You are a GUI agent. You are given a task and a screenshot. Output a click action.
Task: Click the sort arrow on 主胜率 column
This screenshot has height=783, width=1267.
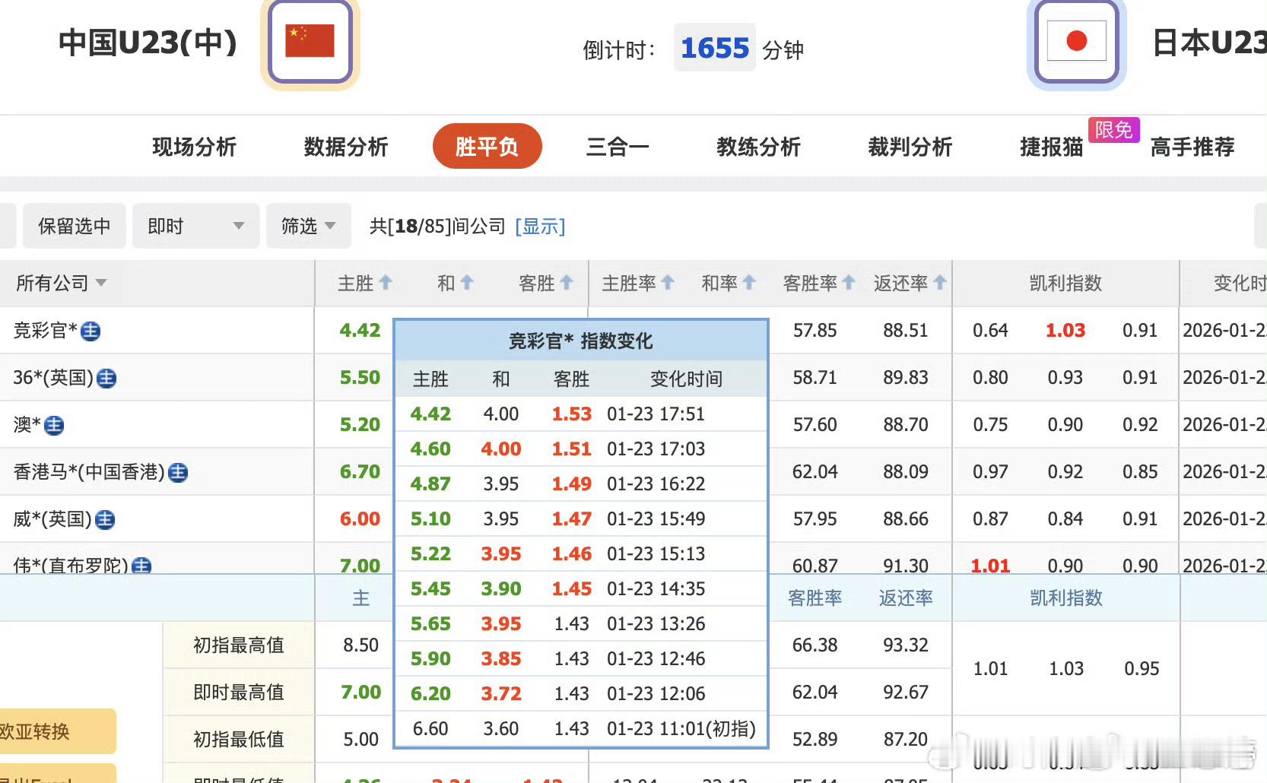[667, 282]
